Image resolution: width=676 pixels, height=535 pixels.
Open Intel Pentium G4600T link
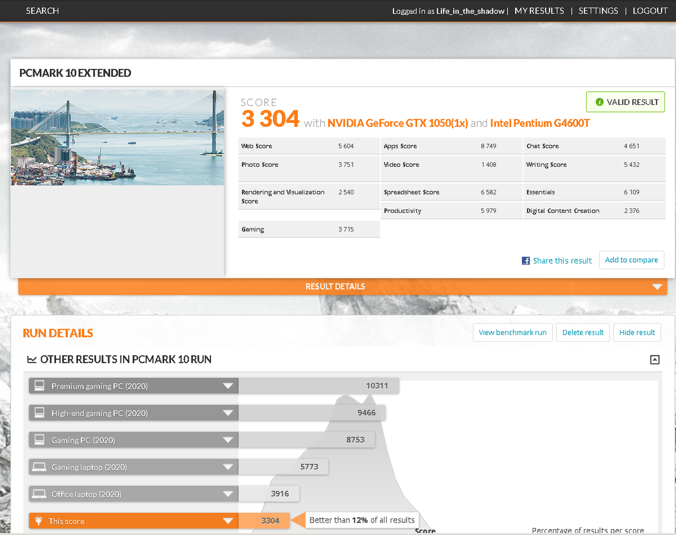tap(540, 123)
